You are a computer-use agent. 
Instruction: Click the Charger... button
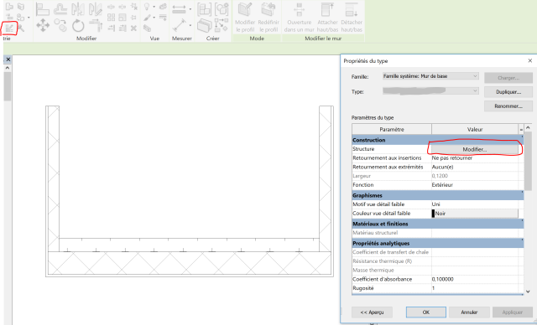[x=508, y=78]
